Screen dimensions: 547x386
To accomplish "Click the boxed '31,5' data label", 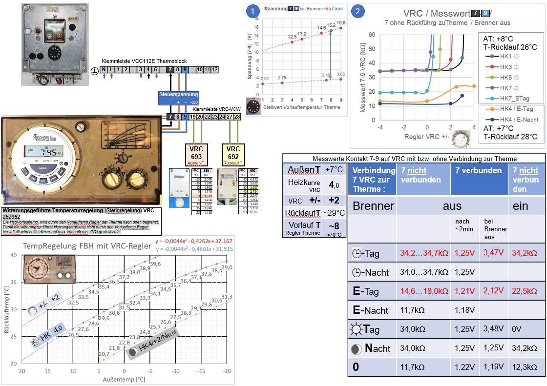I will tap(124, 308).
